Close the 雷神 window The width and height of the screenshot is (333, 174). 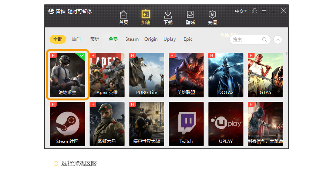click(x=283, y=11)
